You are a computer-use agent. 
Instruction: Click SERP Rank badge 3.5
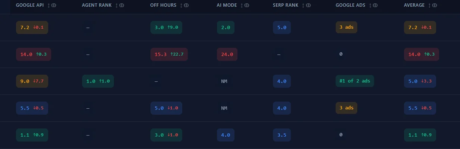pos(282,135)
